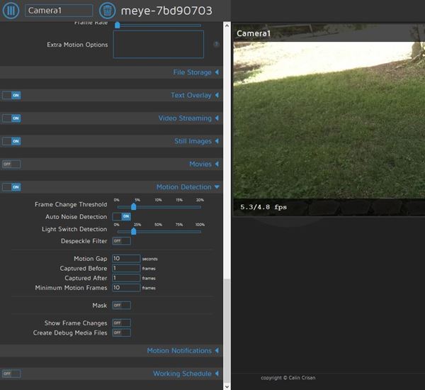
Task: Click the Camera1 title on the video frame
Action: coord(254,33)
